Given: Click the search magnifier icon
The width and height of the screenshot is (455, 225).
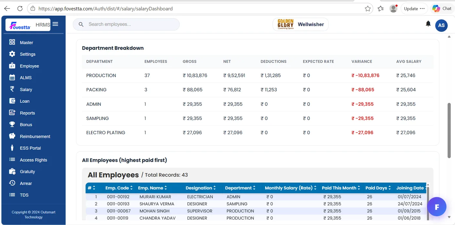Looking at the screenshot, I should point(82,24).
